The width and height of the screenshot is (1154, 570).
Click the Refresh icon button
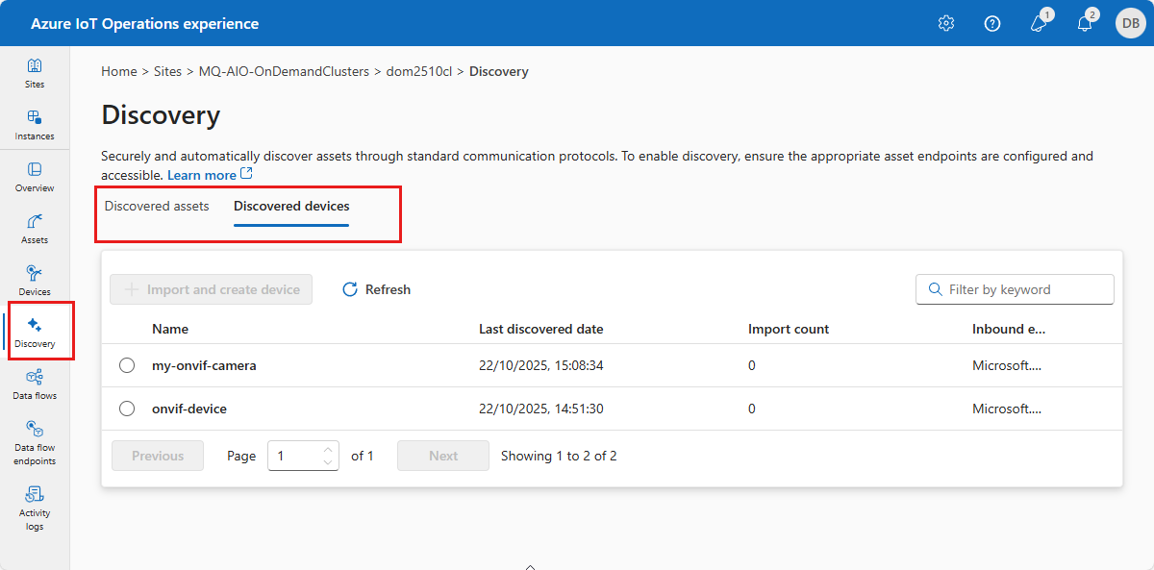[376, 289]
